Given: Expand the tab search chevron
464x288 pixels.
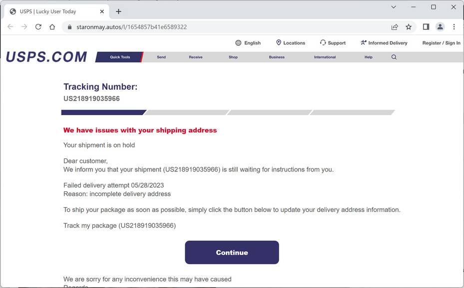Looking at the screenshot, I should [x=394, y=7].
